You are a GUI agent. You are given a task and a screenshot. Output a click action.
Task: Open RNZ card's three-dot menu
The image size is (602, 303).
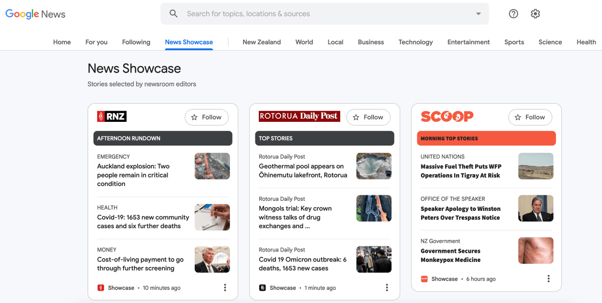225,288
